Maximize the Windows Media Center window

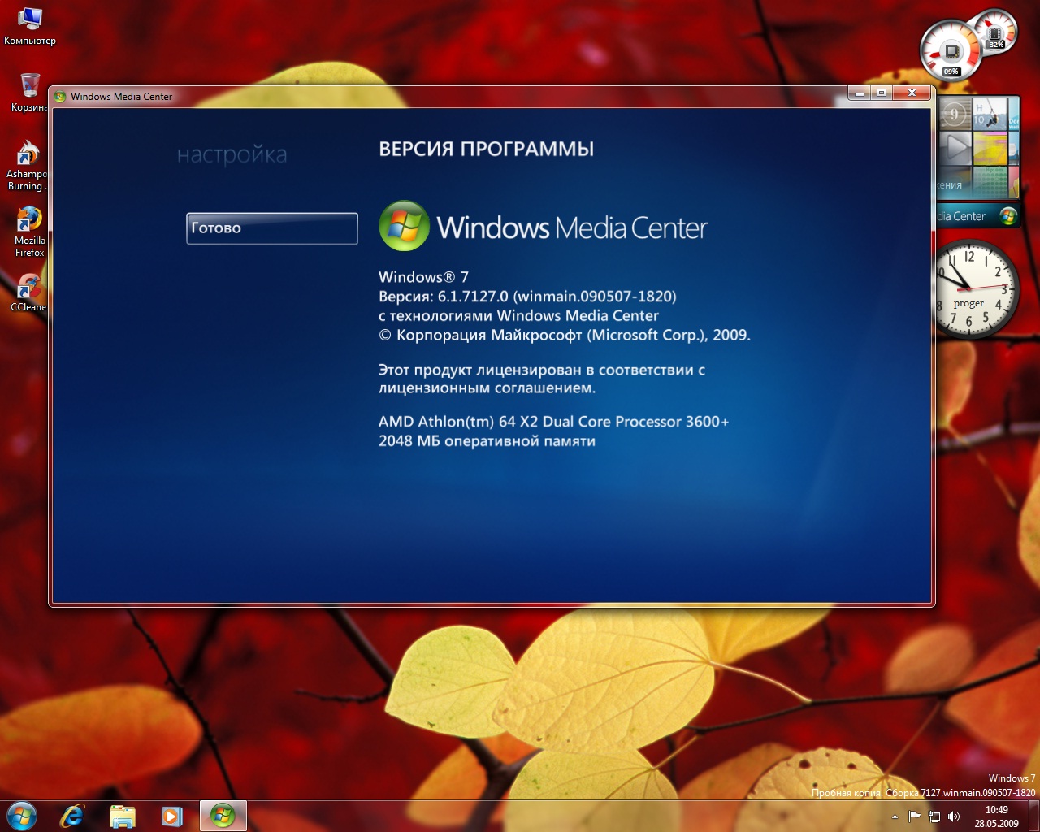point(882,93)
